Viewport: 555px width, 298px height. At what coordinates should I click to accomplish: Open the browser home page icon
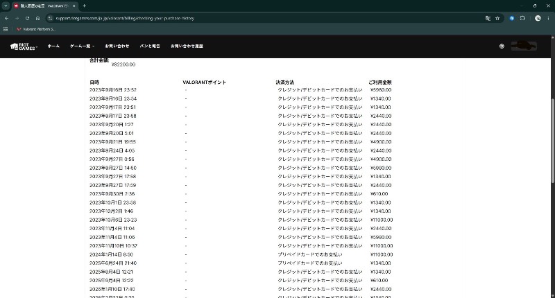[x=37, y=18]
